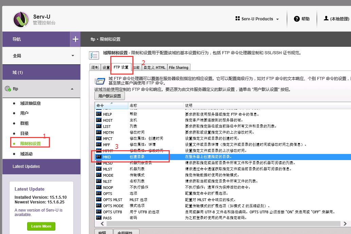Click the MFCT command row icon
This screenshot has width=351, height=234.
click(99, 138)
